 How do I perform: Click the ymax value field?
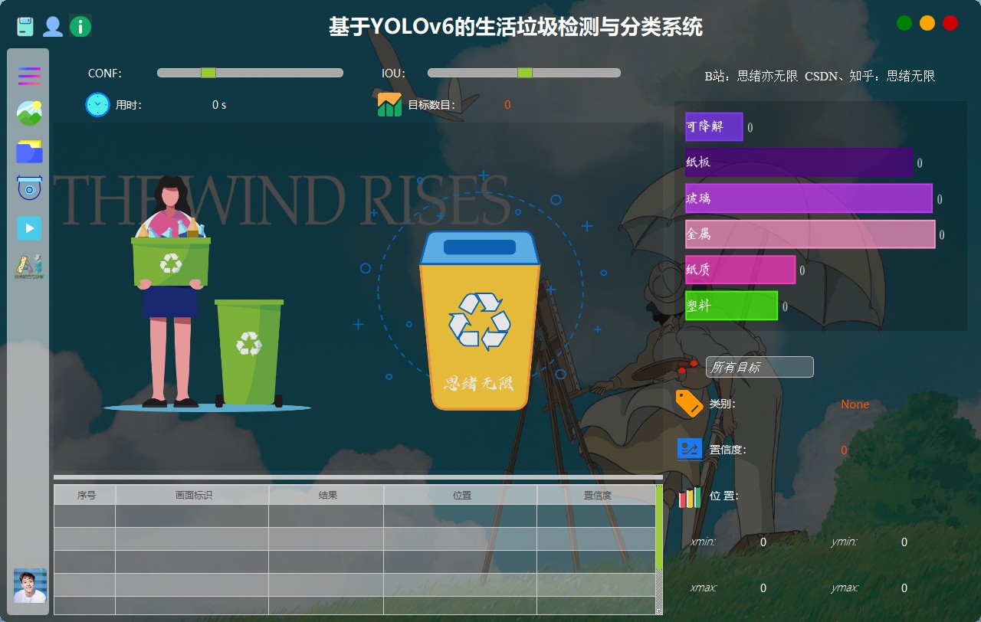pyautogui.click(x=904, y=588)
